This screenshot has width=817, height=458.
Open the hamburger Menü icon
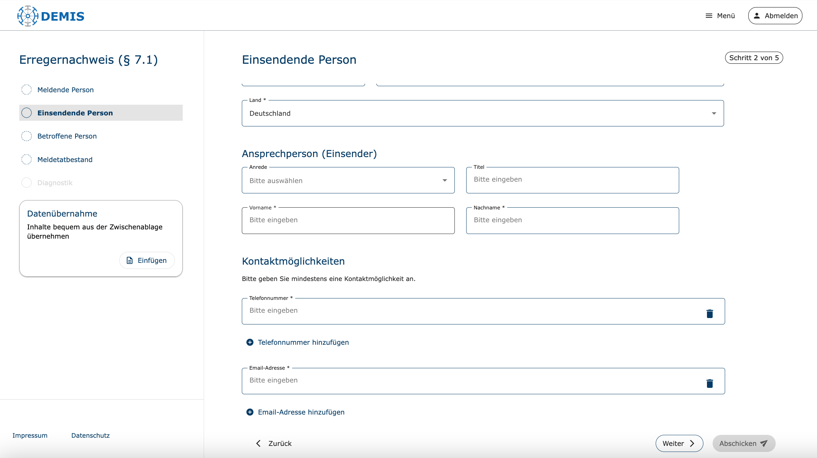[x=709, y=16]
